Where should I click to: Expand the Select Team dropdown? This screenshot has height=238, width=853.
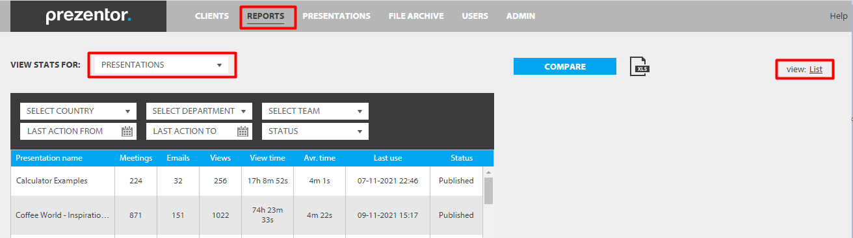pos(315,111)
